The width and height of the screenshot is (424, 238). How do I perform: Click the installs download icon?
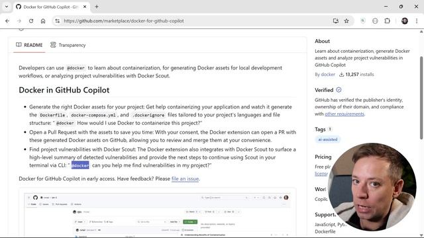click(342, 75)
